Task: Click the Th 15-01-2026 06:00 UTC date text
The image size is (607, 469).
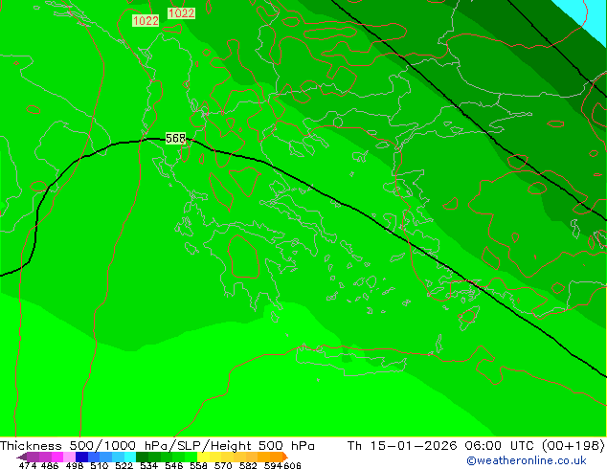Action: pos(440,446)
